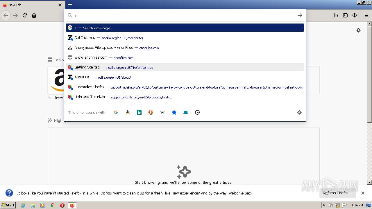Viewport: 372px width, 209px height.
Task: Search this time with Bing icon
Action: coord(139,112)
